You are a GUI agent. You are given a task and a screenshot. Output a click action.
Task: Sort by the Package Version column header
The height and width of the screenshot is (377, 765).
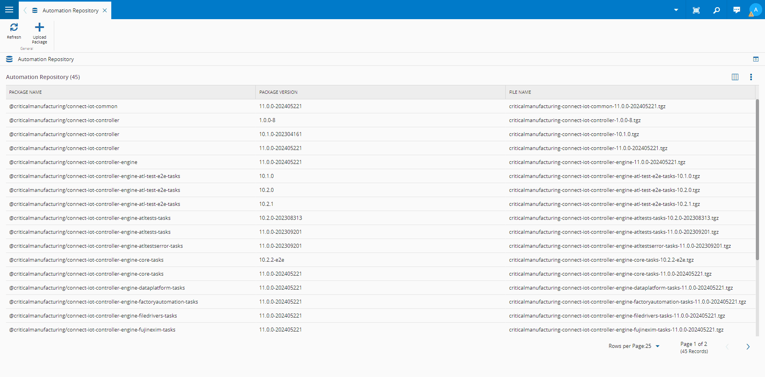(x=278, y=92)
